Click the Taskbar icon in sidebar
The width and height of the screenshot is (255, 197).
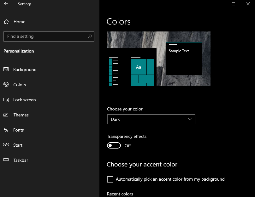click(x=6, y=160)
